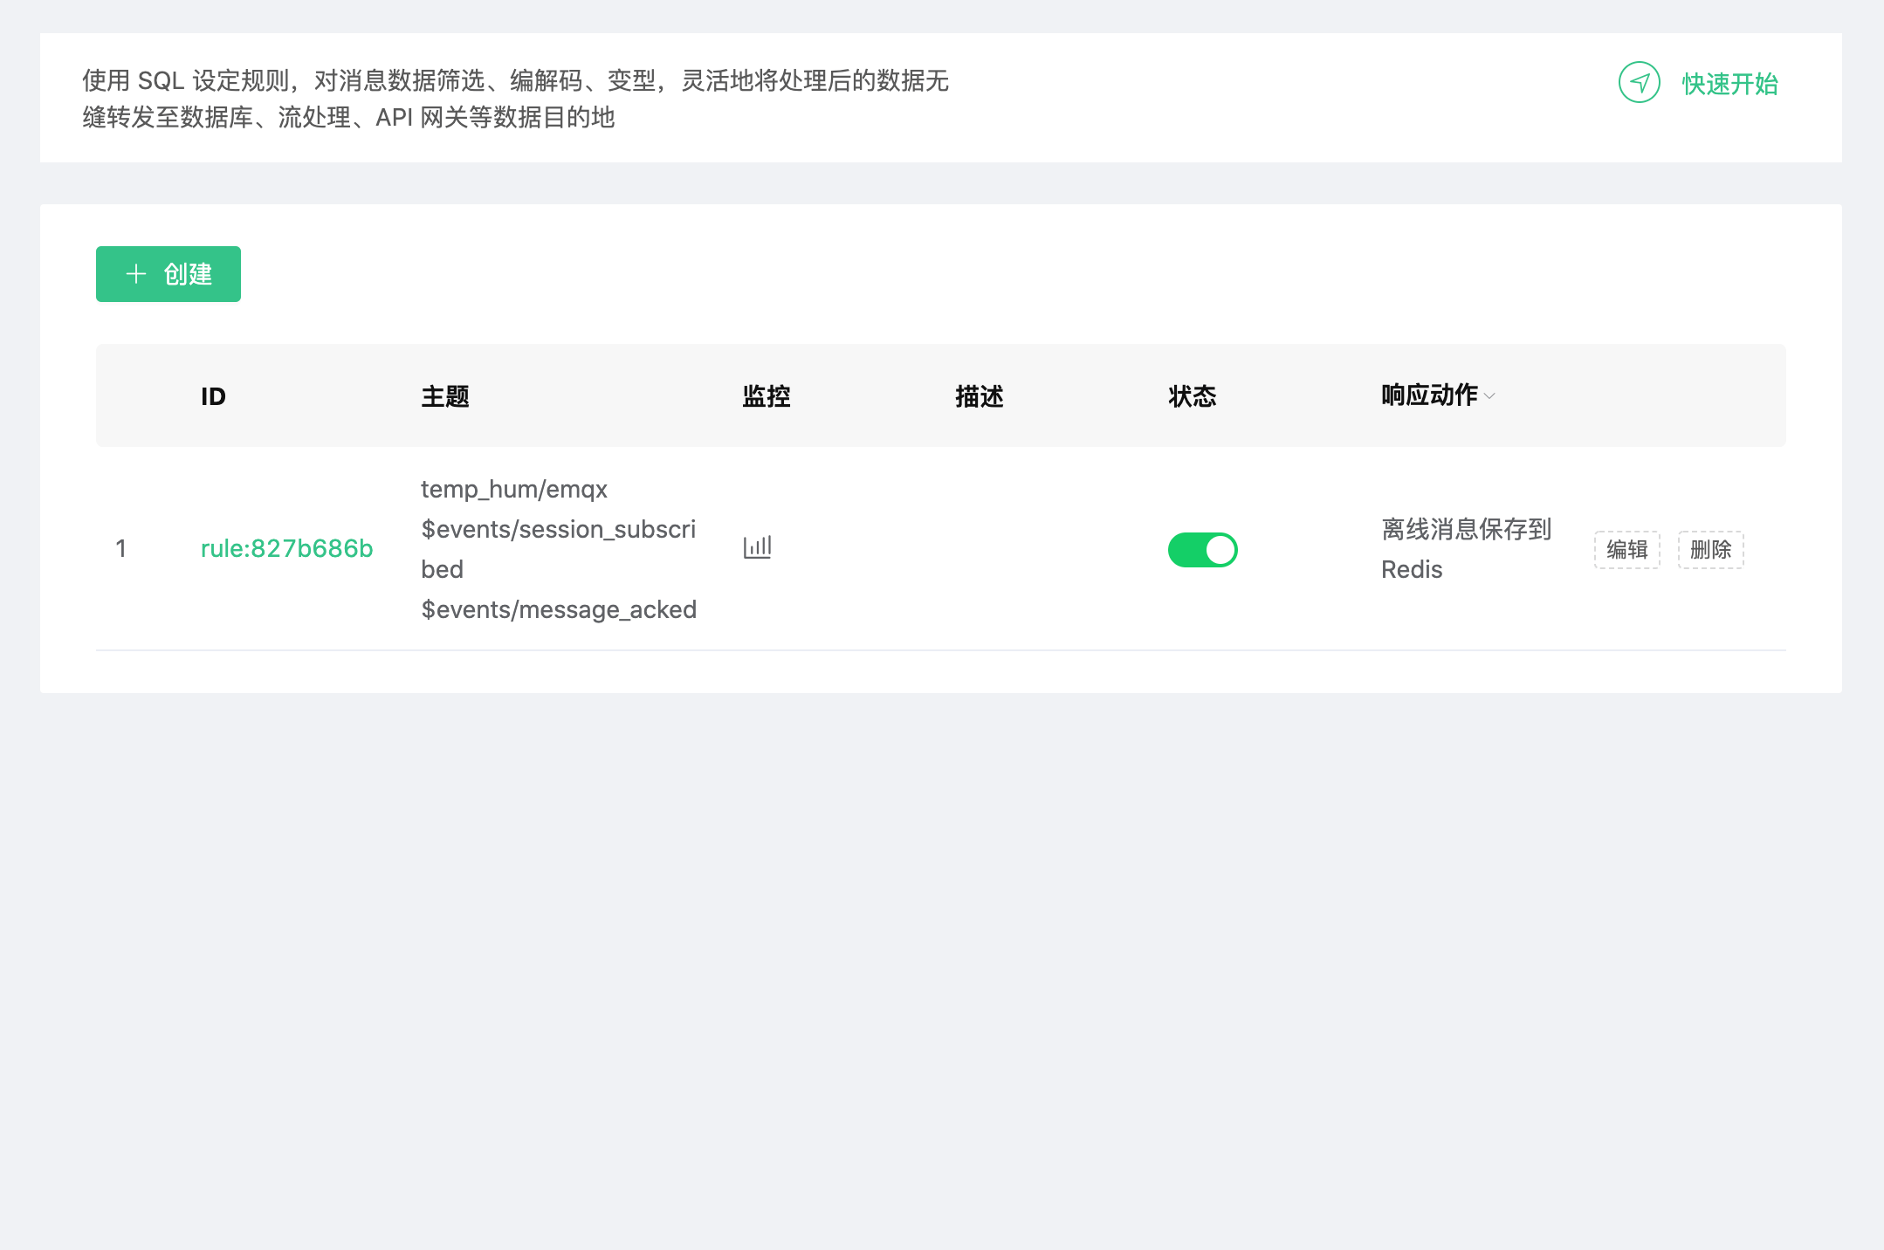Click the 描述 column header
The width and height of the screenshot is (1884, 1250).
pos(979,396)
